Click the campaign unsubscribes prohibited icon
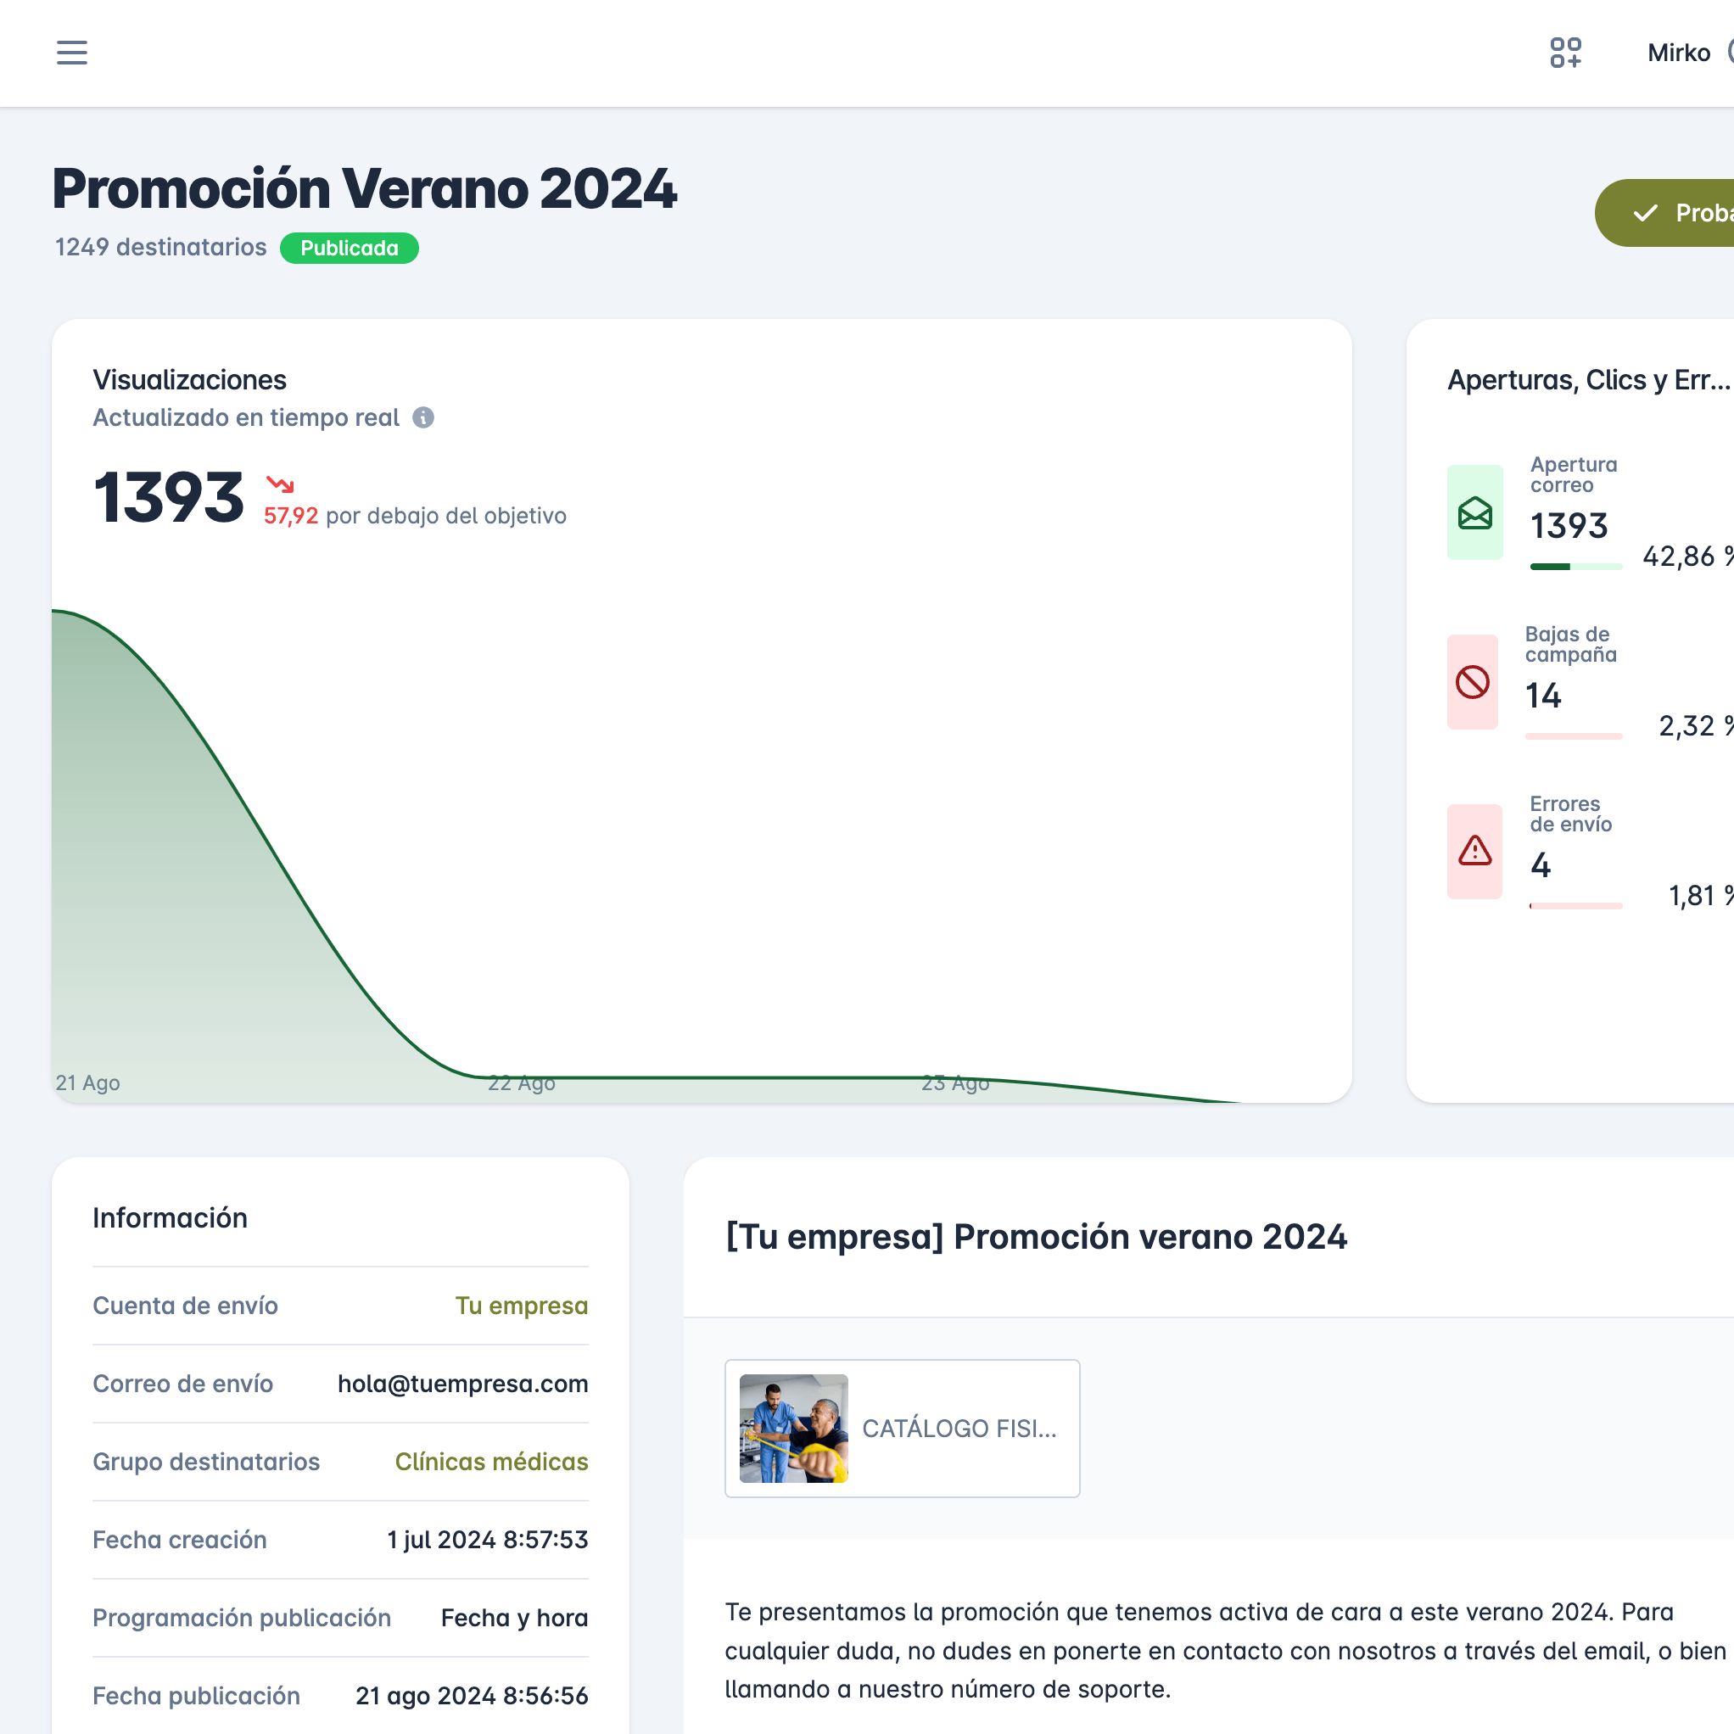This screenshot has height=1734, width=1734. coord(1472,682)
